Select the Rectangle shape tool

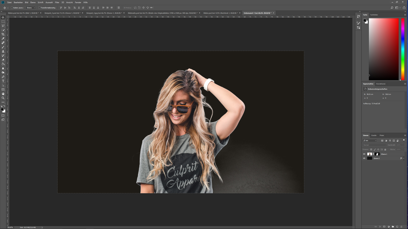(3, 89)
